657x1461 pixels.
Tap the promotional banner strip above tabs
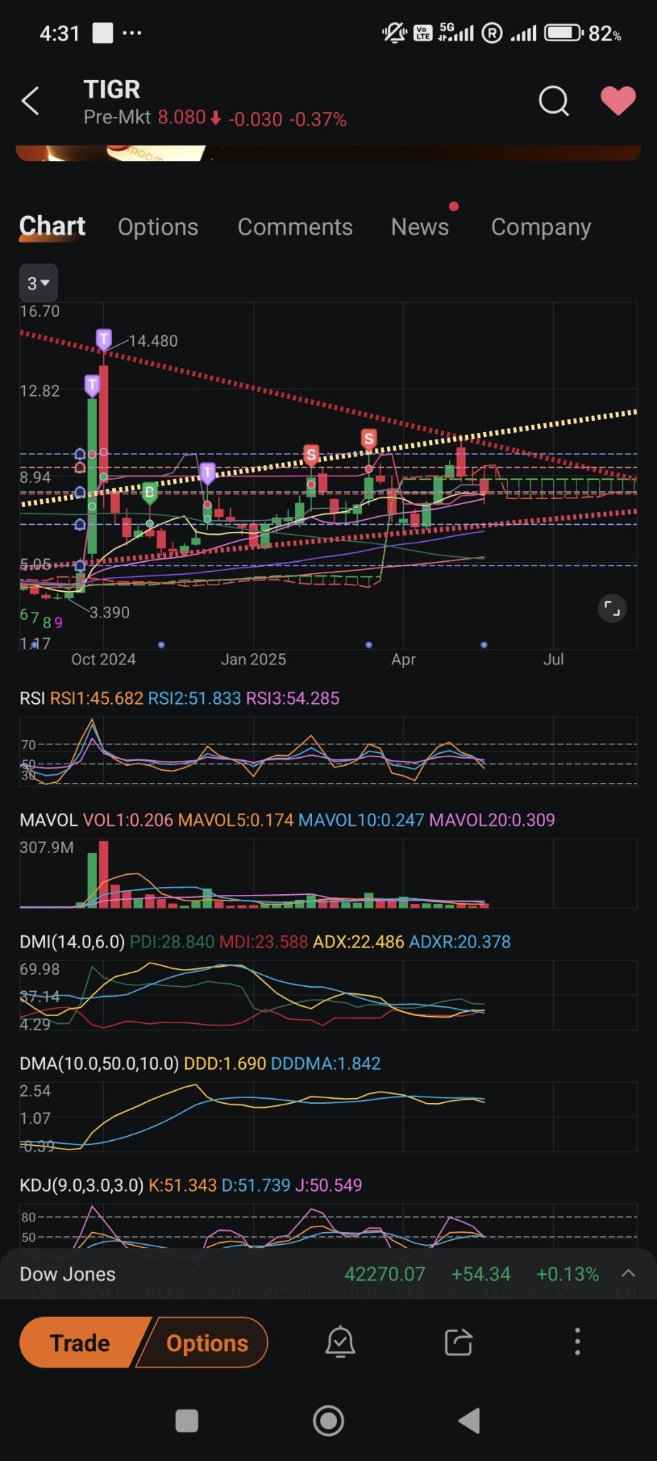click(x=328, y=153)
